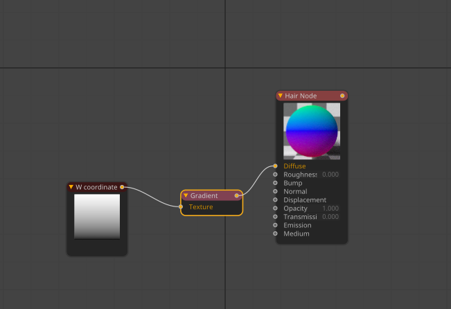Image resolution: width=451 pixels, height=309 pixels.
Task: Click the Transmission value 0.000 field
Action: click(x=330, y=217)
